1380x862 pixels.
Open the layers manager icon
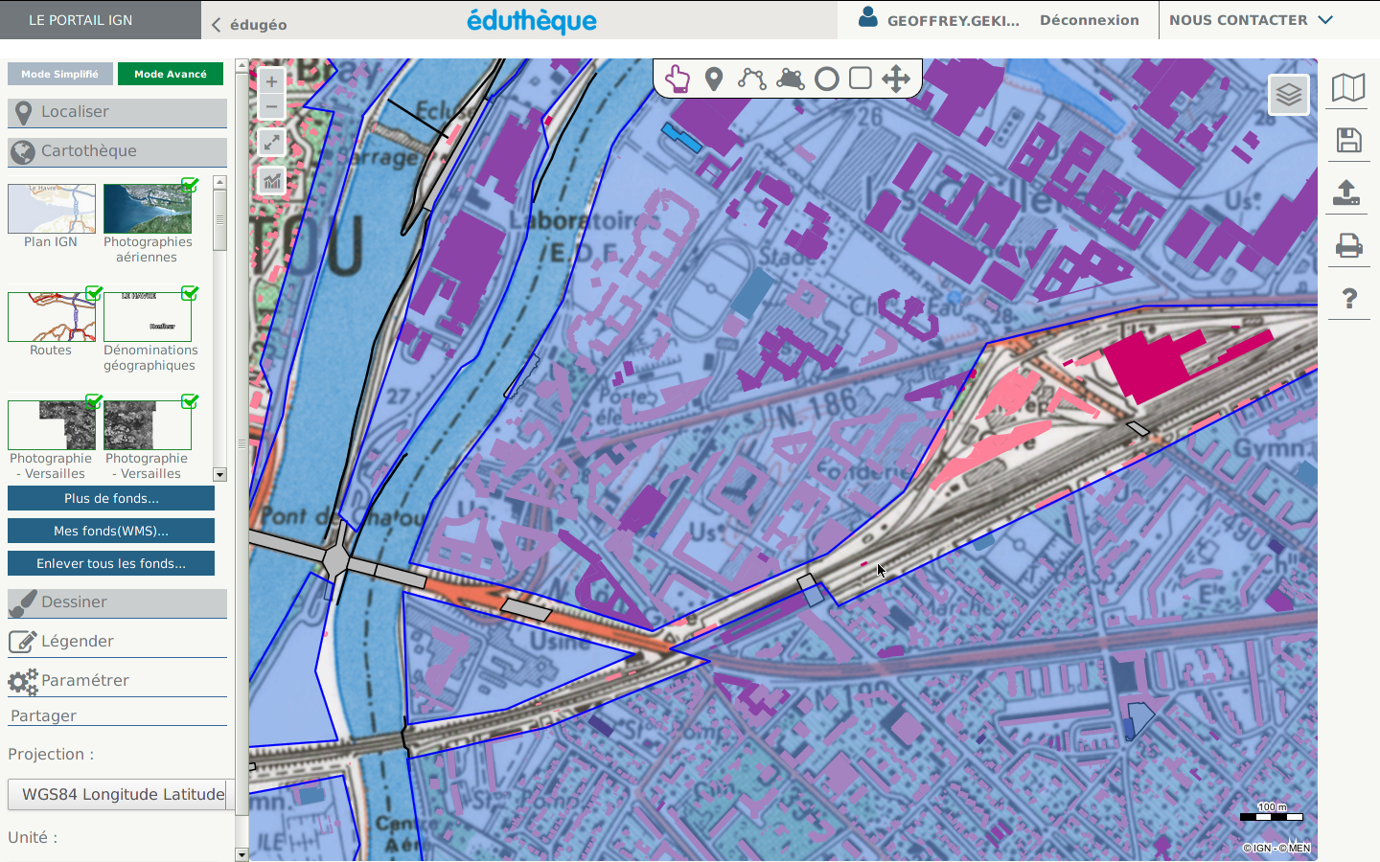(x=1289, y=94)
